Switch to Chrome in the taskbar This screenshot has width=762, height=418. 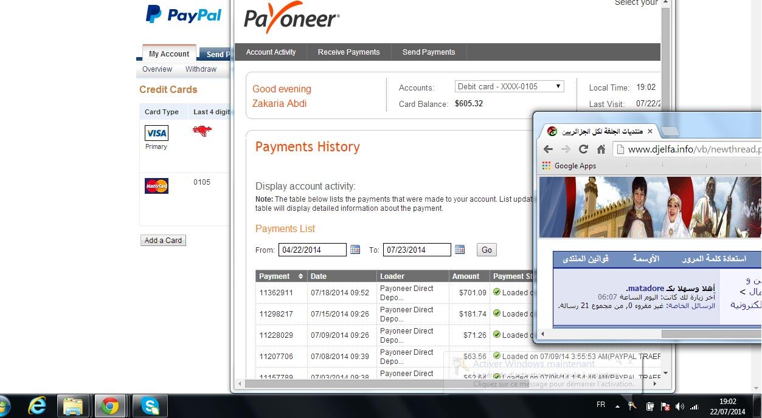(x=110, y=406)
